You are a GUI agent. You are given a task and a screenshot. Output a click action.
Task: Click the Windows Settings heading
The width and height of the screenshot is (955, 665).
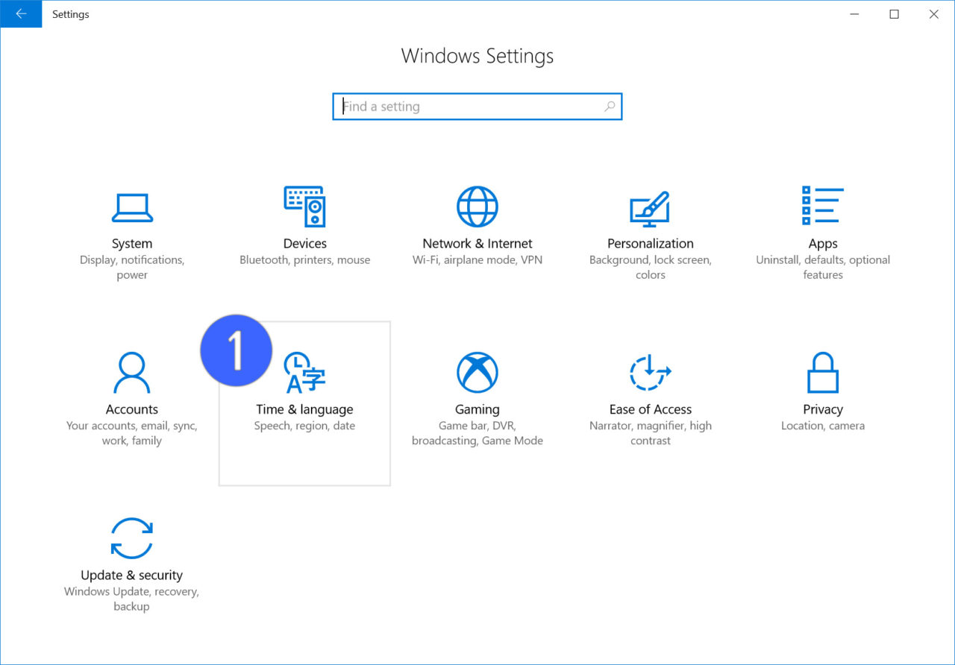pos(477,56)
